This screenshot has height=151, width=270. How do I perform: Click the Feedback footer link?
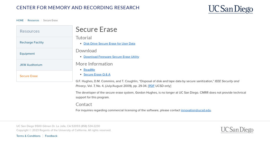click(51, 136)
